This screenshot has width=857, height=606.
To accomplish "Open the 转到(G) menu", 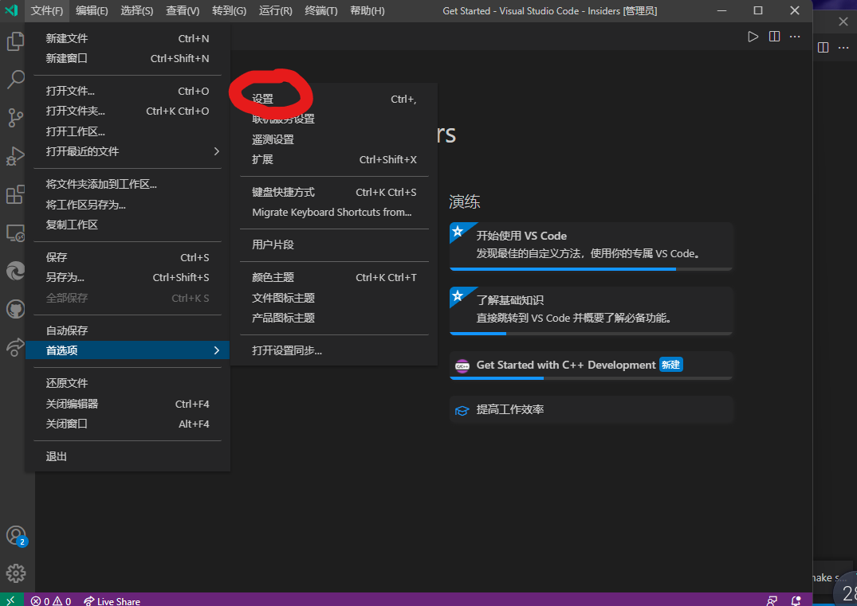I will click(230, 11).
